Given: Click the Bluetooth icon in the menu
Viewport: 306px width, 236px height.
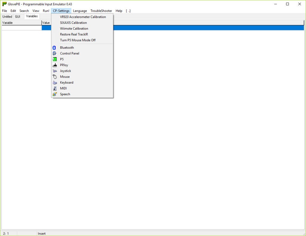Looking at the screenshot, I should coord(54,47).
